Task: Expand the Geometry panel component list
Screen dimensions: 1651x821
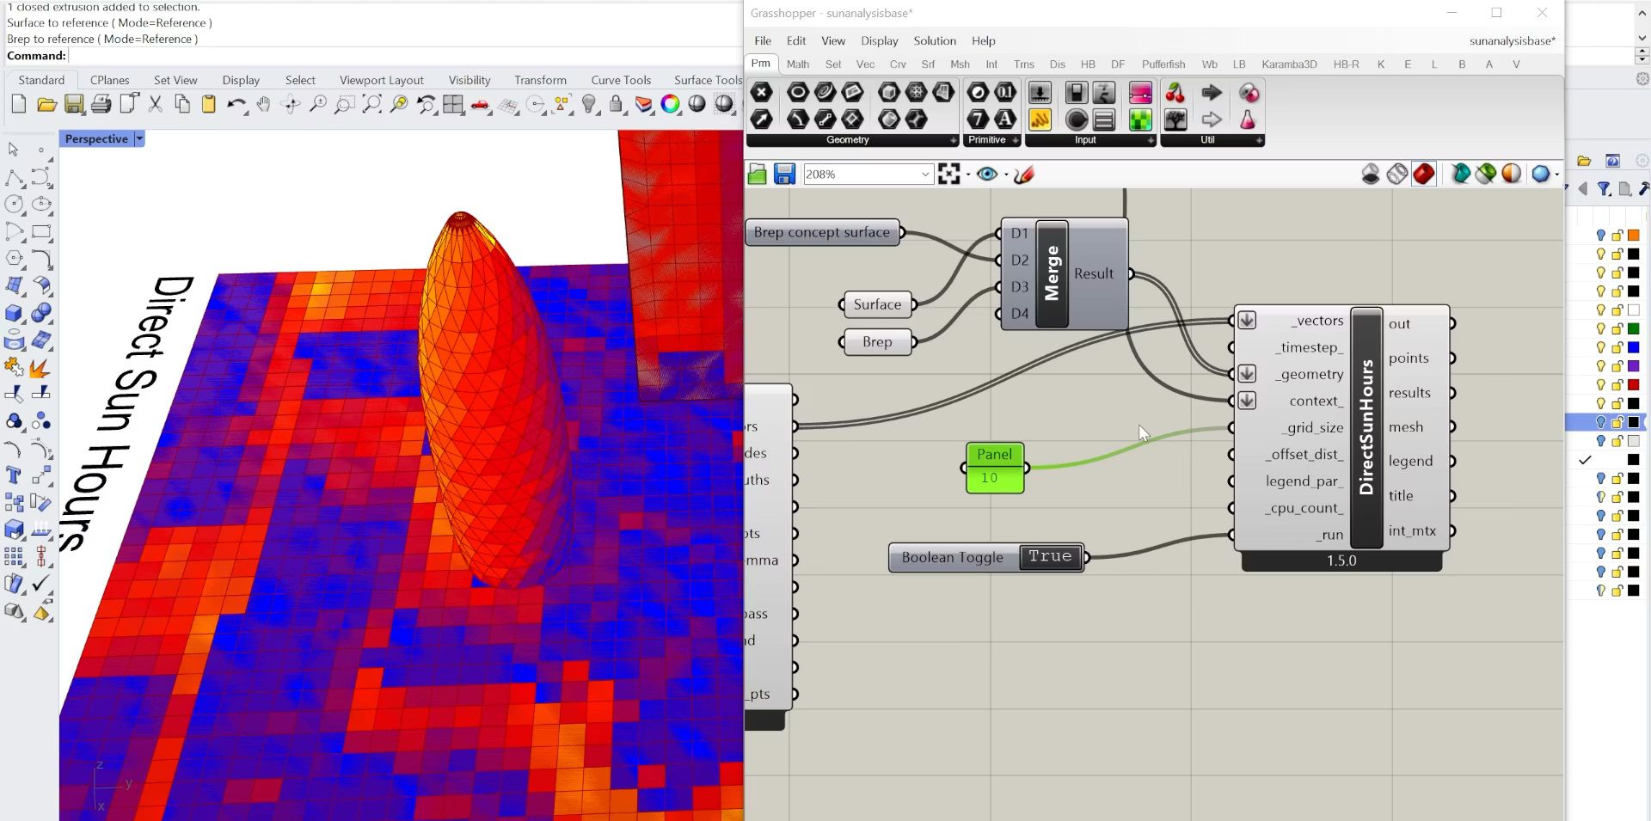Action: [953, 140]
